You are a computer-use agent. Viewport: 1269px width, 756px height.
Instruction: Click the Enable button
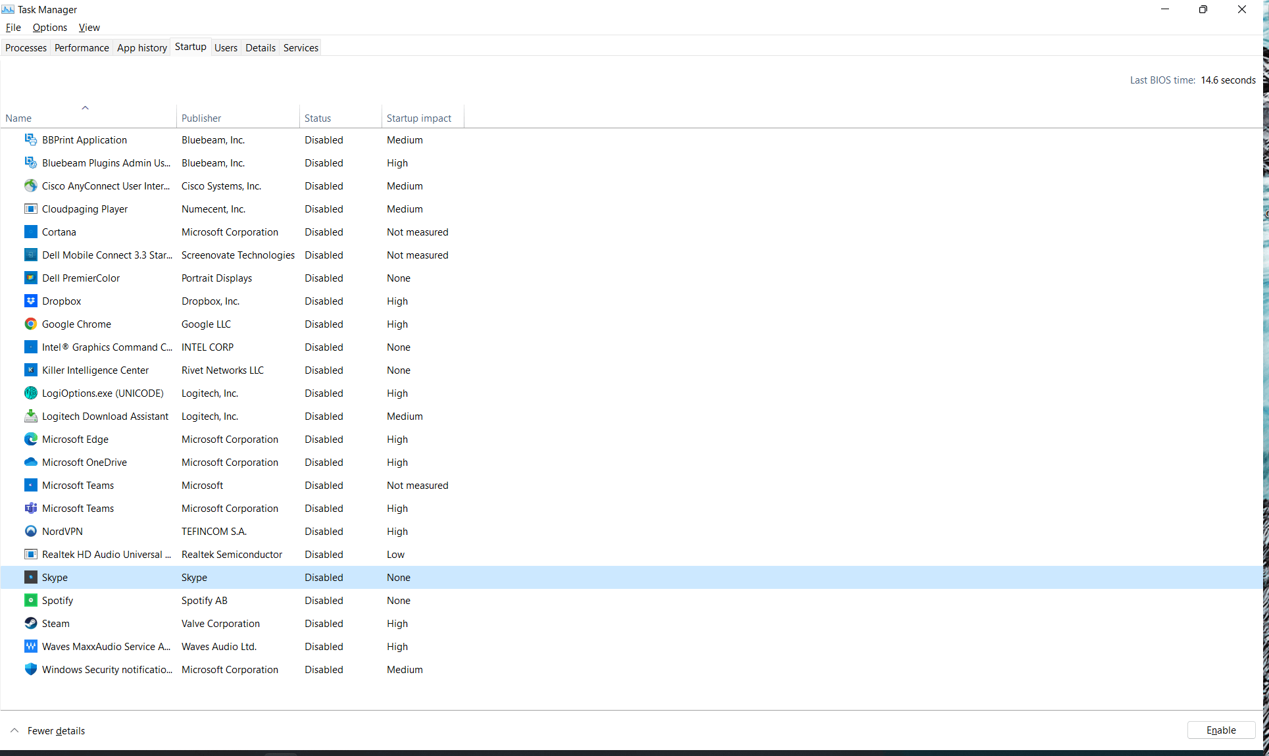click(1221, 730)
